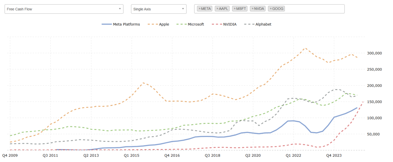Screen dimensions: 393x162
Task: Remove the AAPL ticker tag
Action: [217, 9]
